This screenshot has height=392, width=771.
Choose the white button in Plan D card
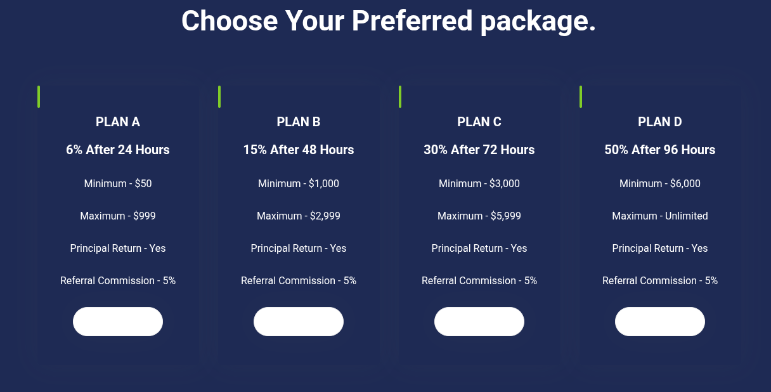(660, 322)
